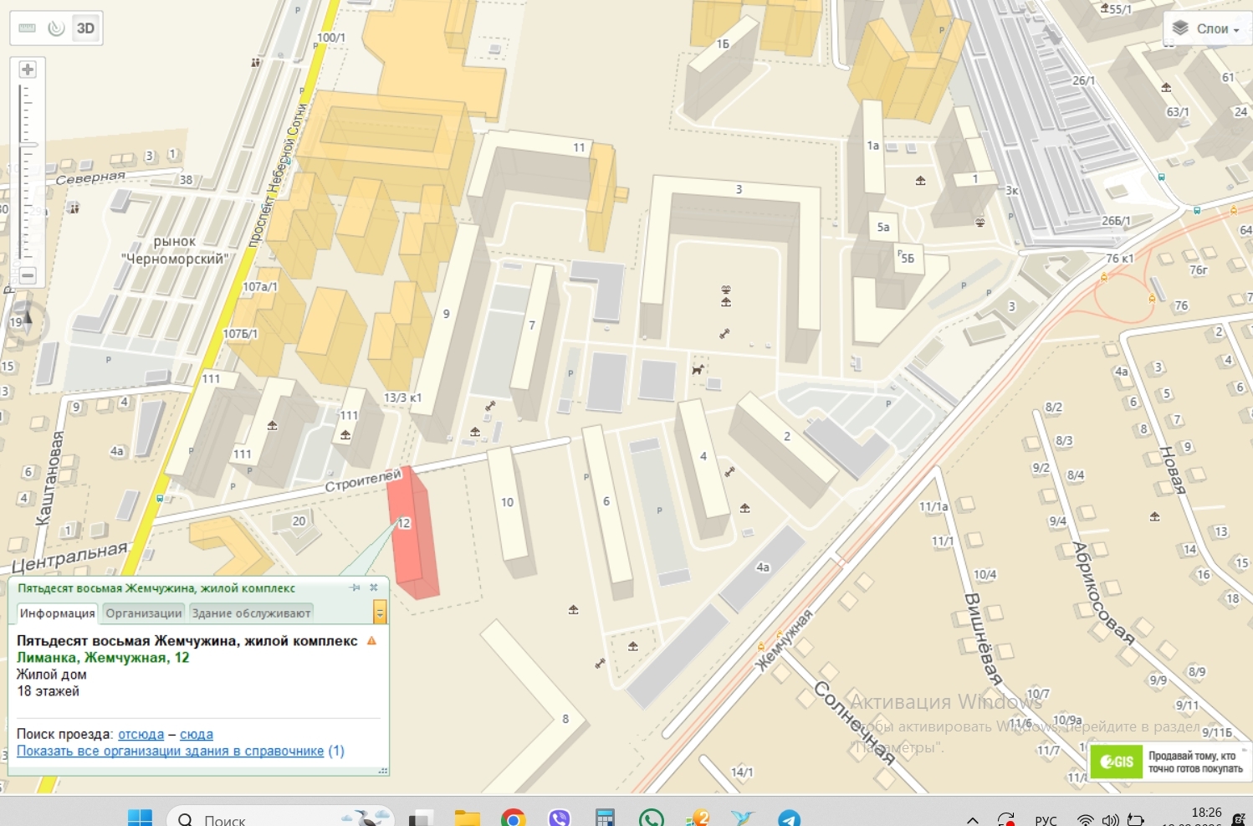
Task: Zoom out with the minus button
Action: coord(28,274)
